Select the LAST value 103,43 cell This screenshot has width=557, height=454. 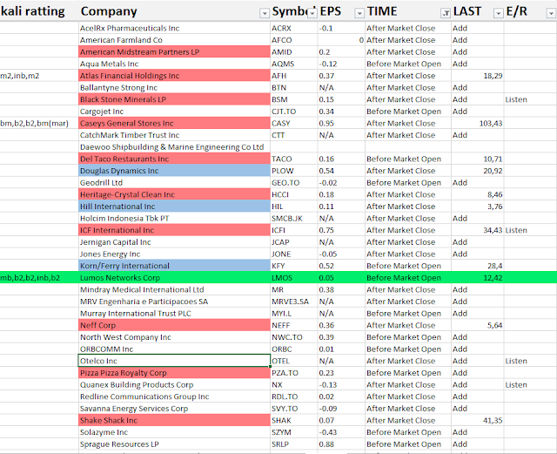pos(478,123)
